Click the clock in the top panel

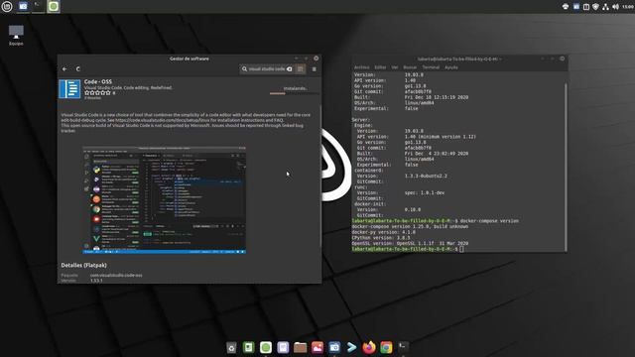tap(628, 7)
